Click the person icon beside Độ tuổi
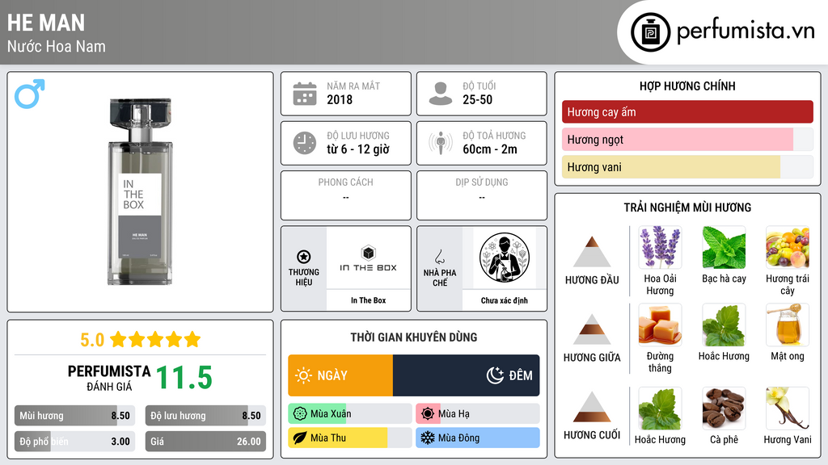Screen dimensions: 828x465 (441, 94)
